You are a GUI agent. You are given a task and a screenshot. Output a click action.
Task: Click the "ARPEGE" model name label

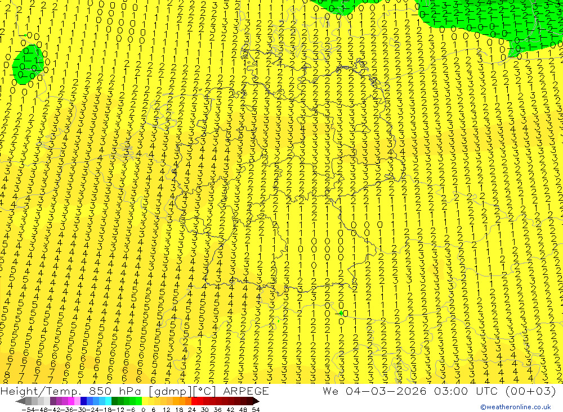pos(245,391)
